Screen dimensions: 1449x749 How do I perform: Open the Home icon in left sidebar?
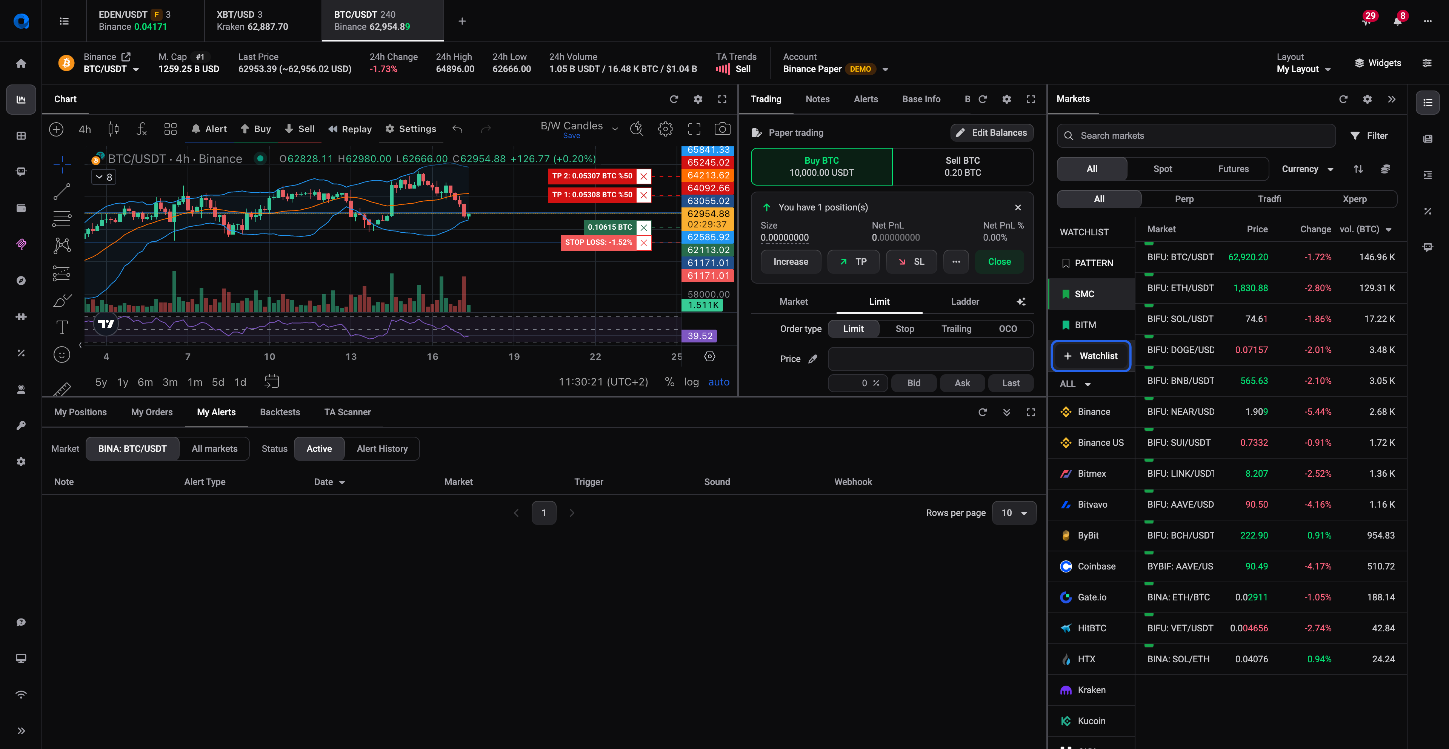pyautogui.click(x=21, y=63)
